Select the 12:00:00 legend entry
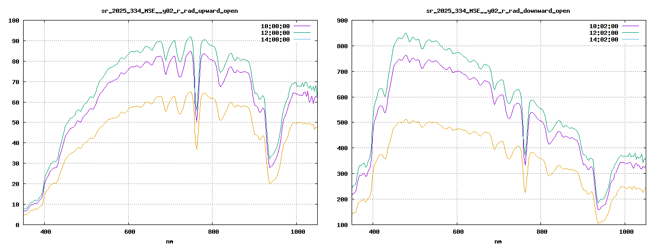The width and height of the screenshot is (657, 246). [x=276, y=33]
